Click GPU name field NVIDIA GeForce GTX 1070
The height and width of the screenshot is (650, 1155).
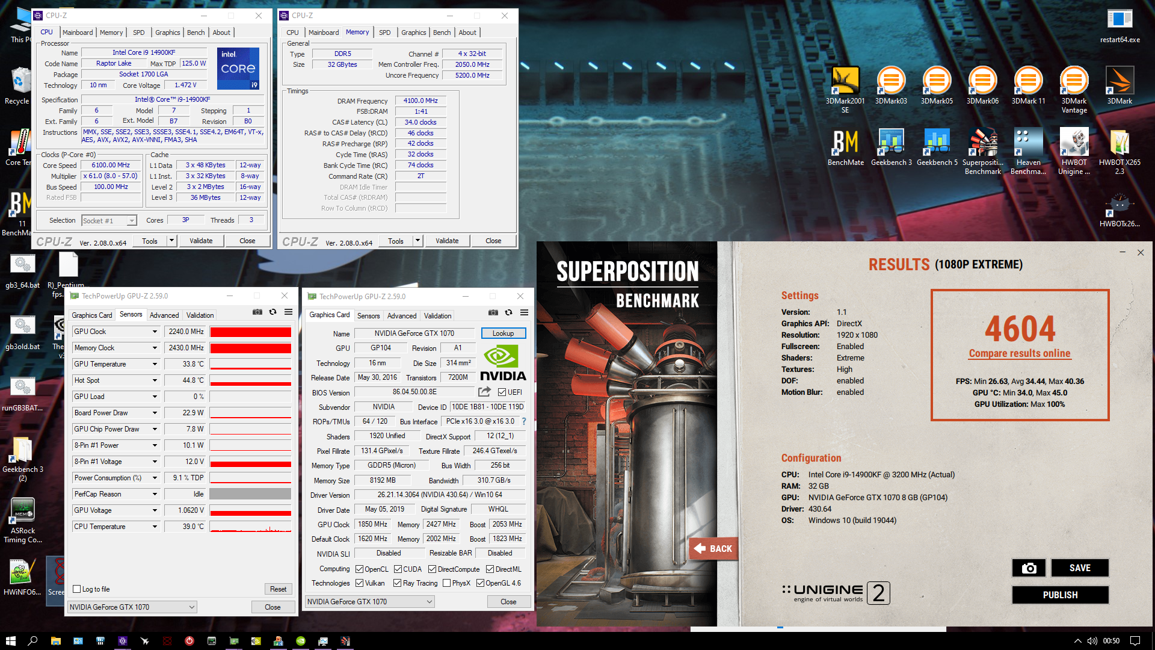point(414,333)
